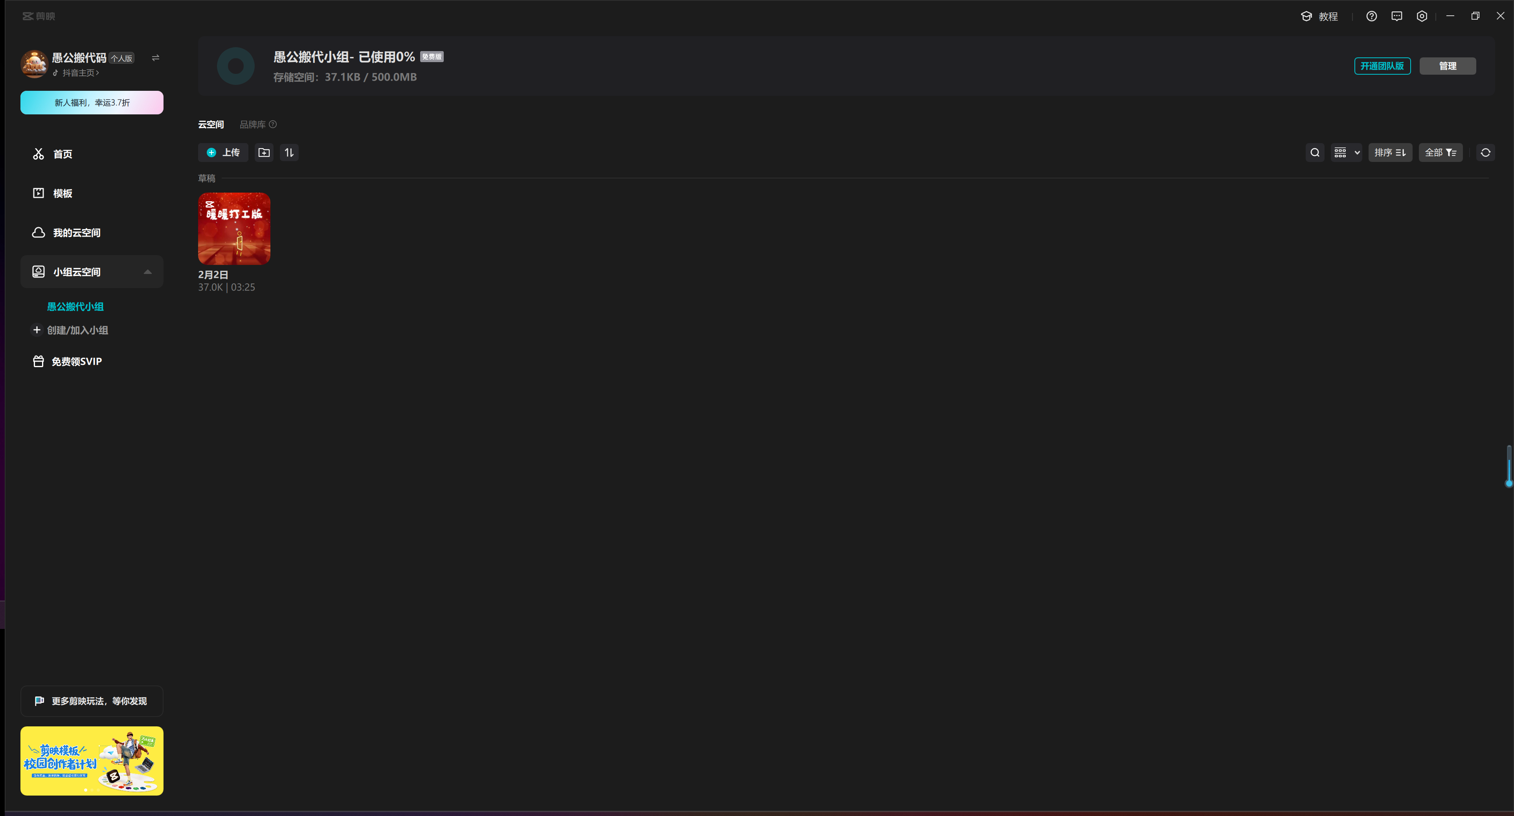Open the help question mark icon
This screenshot has width=1514, height=816.
tap(1371, 17)
